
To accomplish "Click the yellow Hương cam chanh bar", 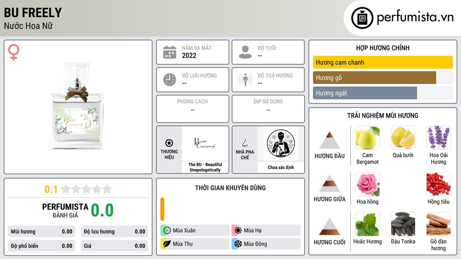I will 383,62.
